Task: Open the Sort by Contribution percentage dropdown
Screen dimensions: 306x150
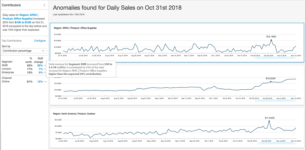Action: click(24, 51)
